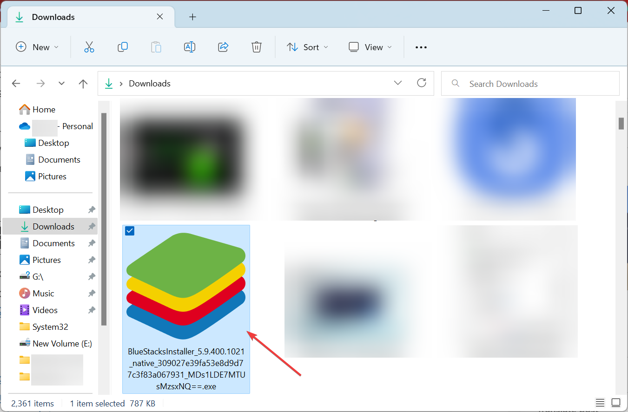Click the pin icon beside pinned Pictures
Screen dimensions: 628x412
pyautogui.click(x=92, y=260)
